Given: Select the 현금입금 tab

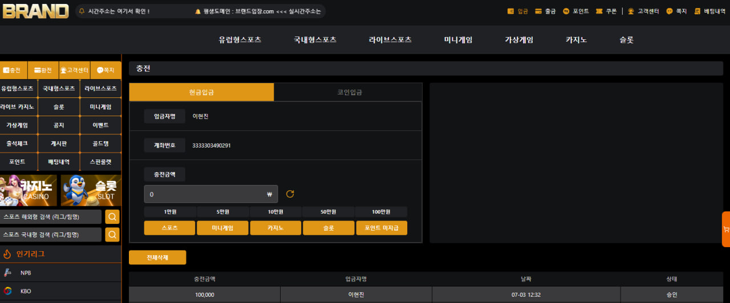Looking at the screenshot, I should point(202,92).
